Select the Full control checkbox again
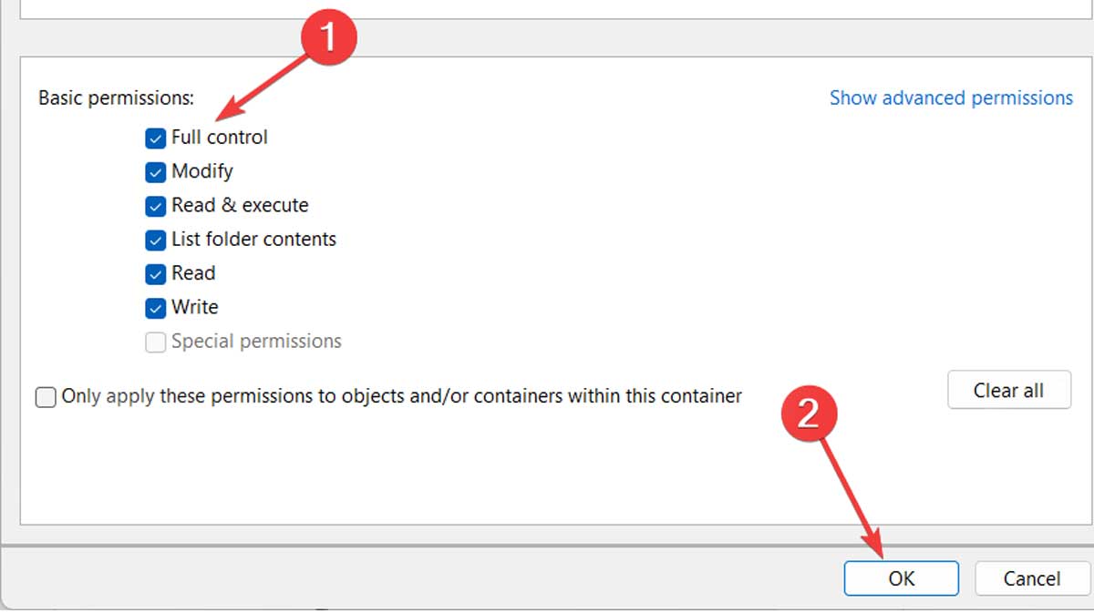Viewport: 1094px width, 613px height. coord(155,138)
